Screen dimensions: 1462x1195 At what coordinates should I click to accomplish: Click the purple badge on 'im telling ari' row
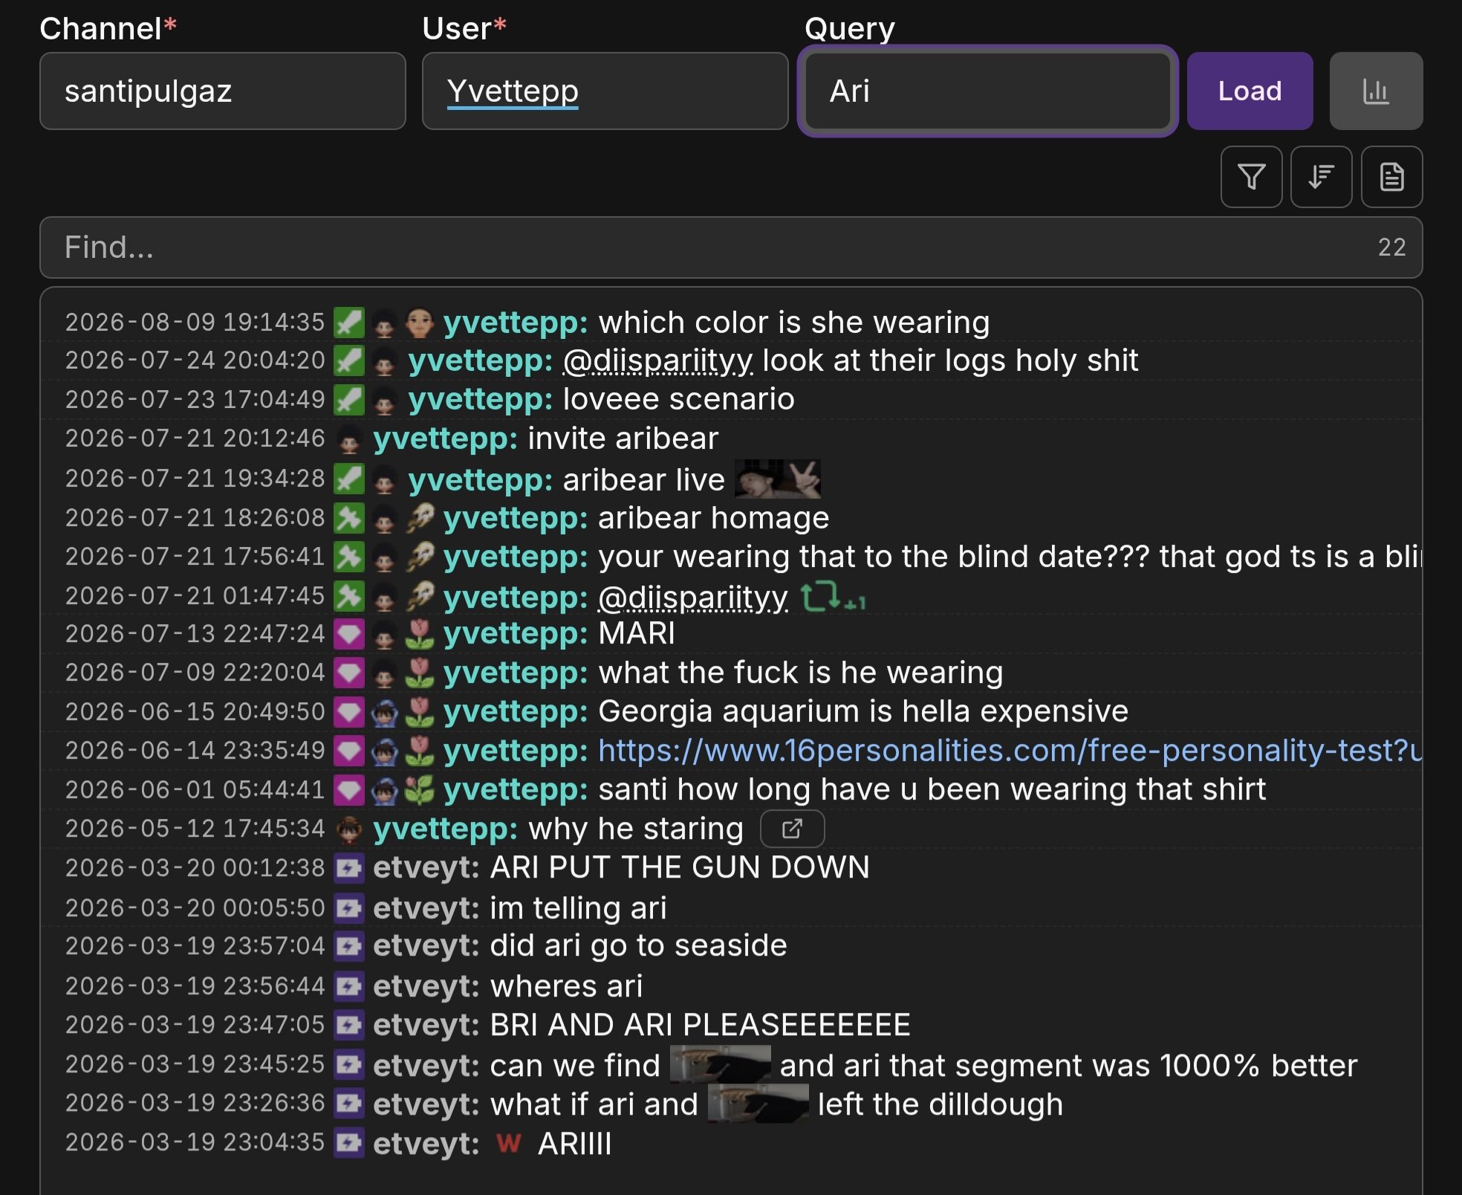pyautogui.click(x=348, y=908)
